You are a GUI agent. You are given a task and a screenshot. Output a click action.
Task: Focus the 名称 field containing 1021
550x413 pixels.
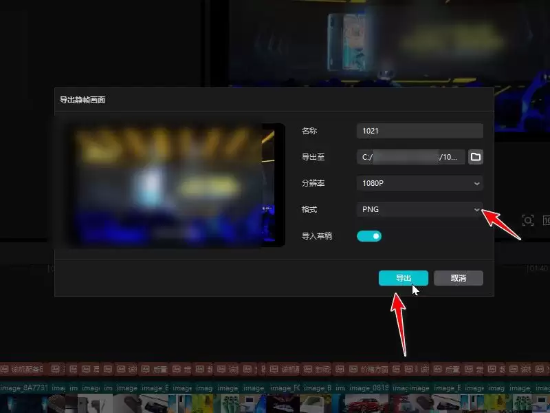tap(419, 131)
